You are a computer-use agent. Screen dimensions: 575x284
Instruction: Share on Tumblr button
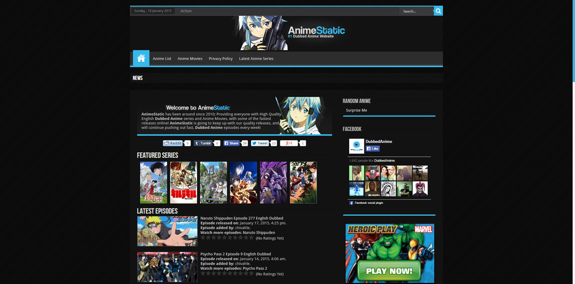203,143
